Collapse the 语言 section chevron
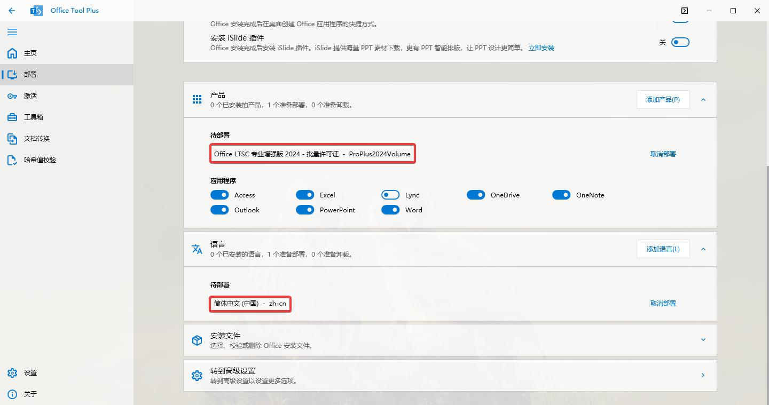The image size is (769, 405). point(703,249)
